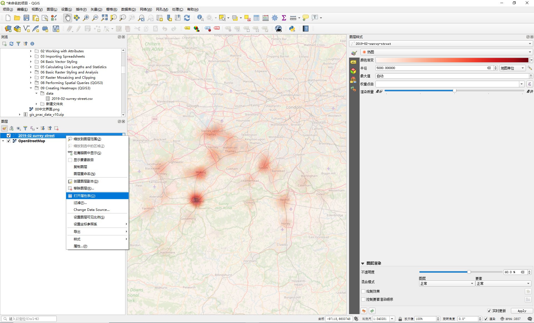Toggle the 实时更新 checkbox

[x=489, y=311]
